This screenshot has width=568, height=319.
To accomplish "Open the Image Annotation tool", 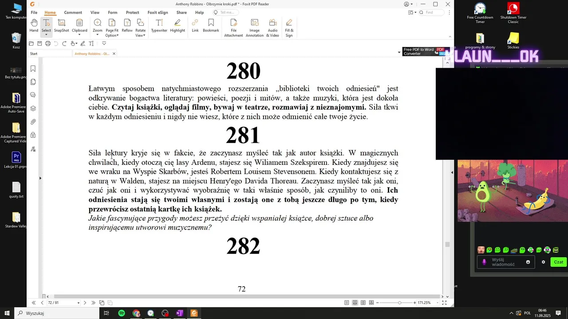I will pyautogui.click(x=255, y=28).
